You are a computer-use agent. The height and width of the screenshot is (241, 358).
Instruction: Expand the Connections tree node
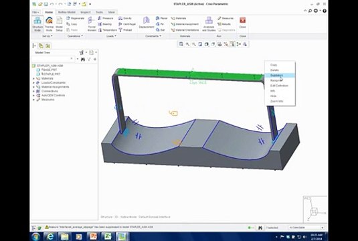[33, 91]
